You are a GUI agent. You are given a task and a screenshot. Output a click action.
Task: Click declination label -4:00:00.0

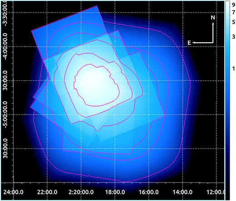[5, 47]
